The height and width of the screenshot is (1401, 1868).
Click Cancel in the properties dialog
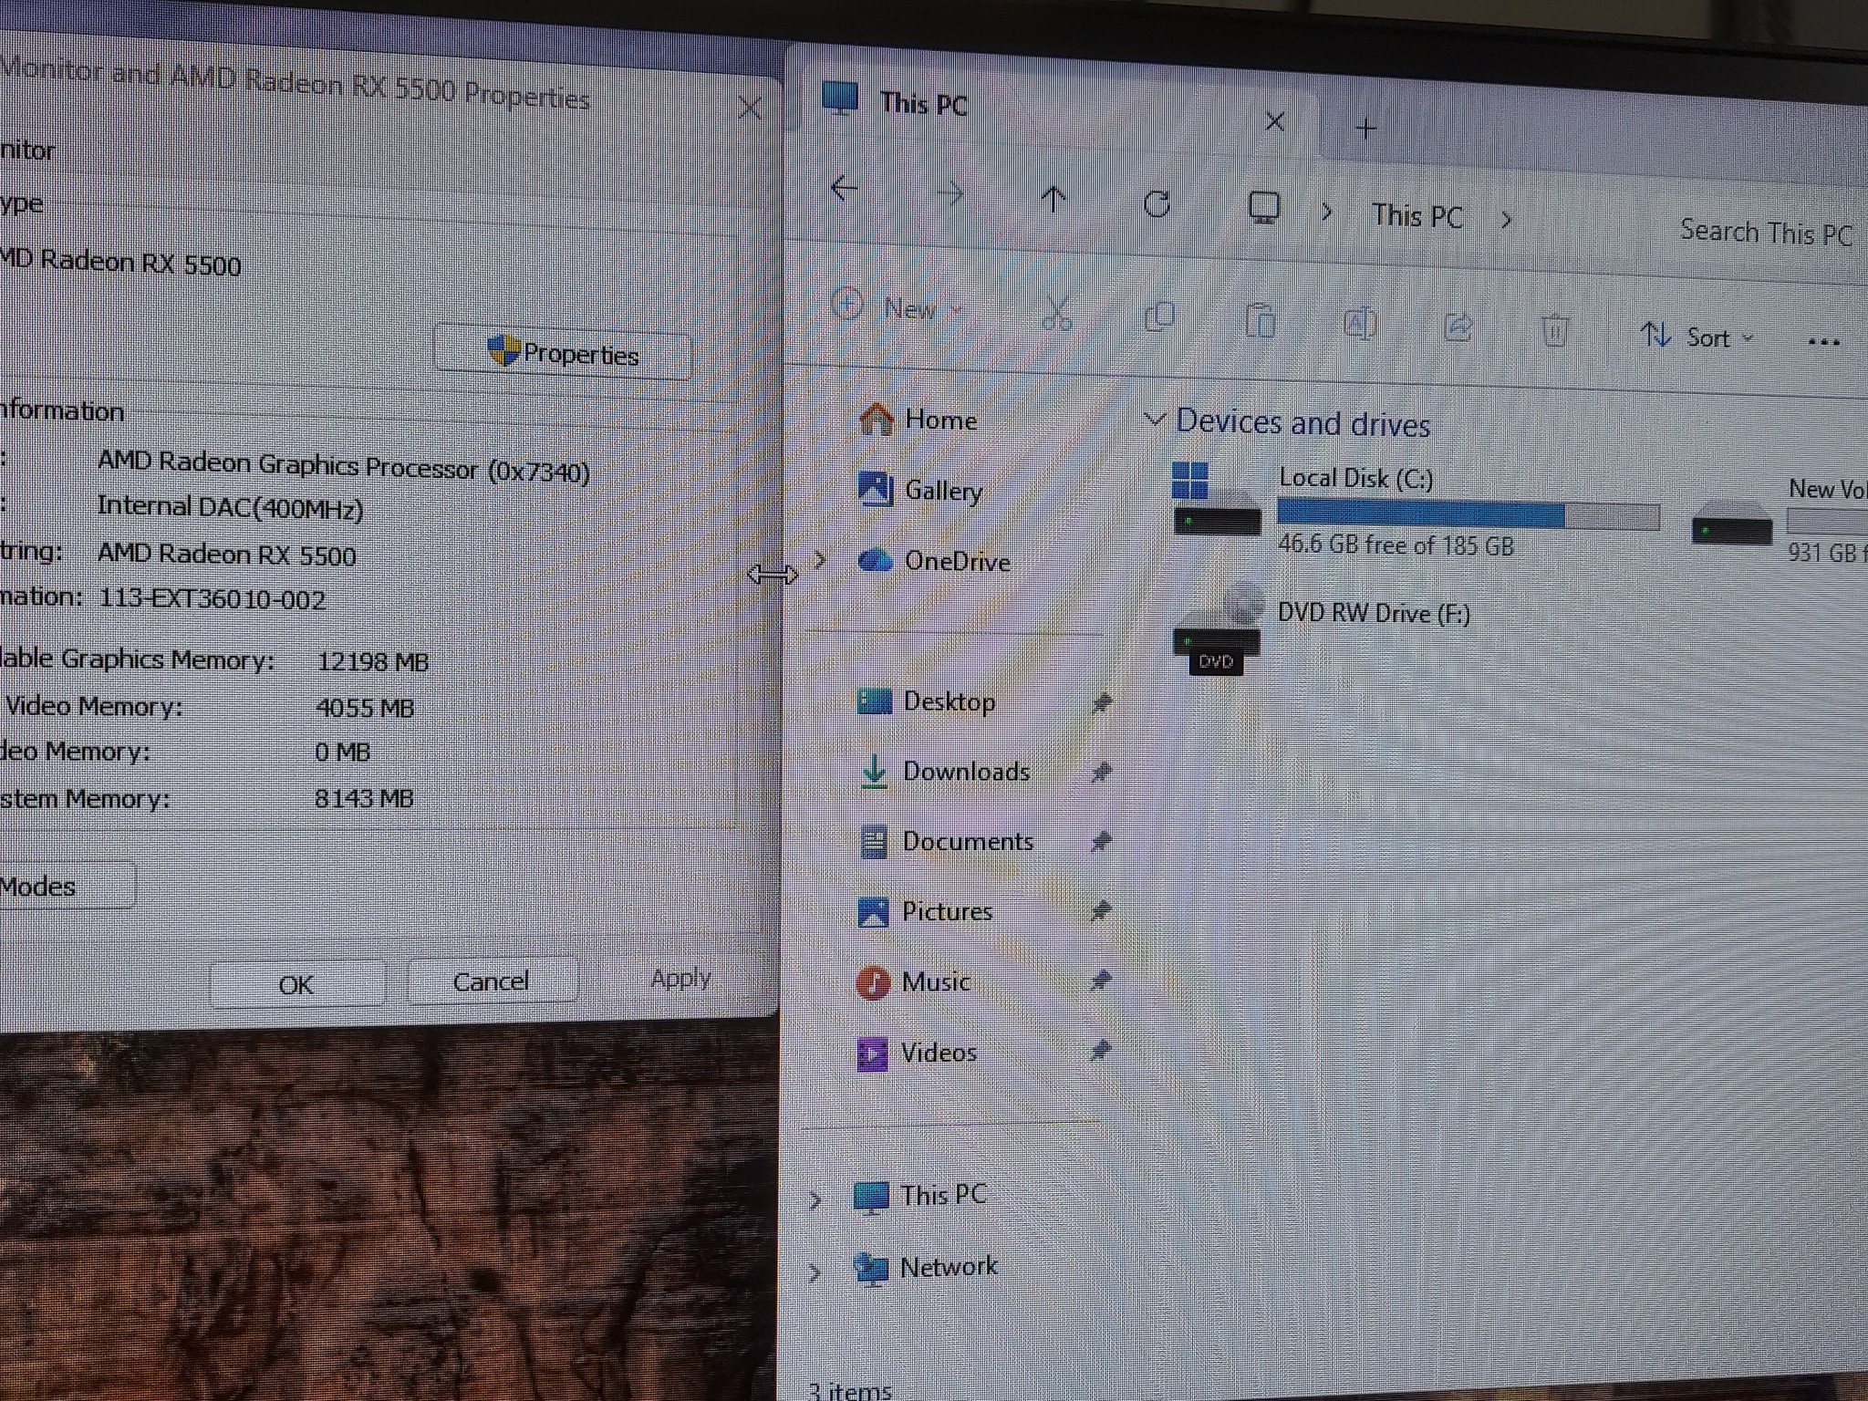(491, 981)
